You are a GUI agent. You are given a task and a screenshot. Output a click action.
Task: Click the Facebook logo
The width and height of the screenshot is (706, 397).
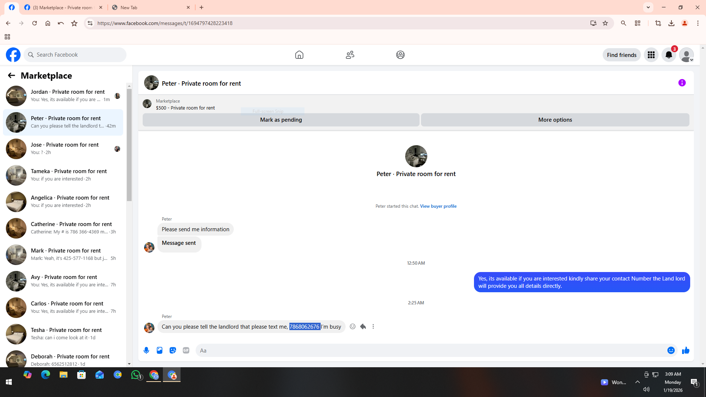(x=13, y=55)
